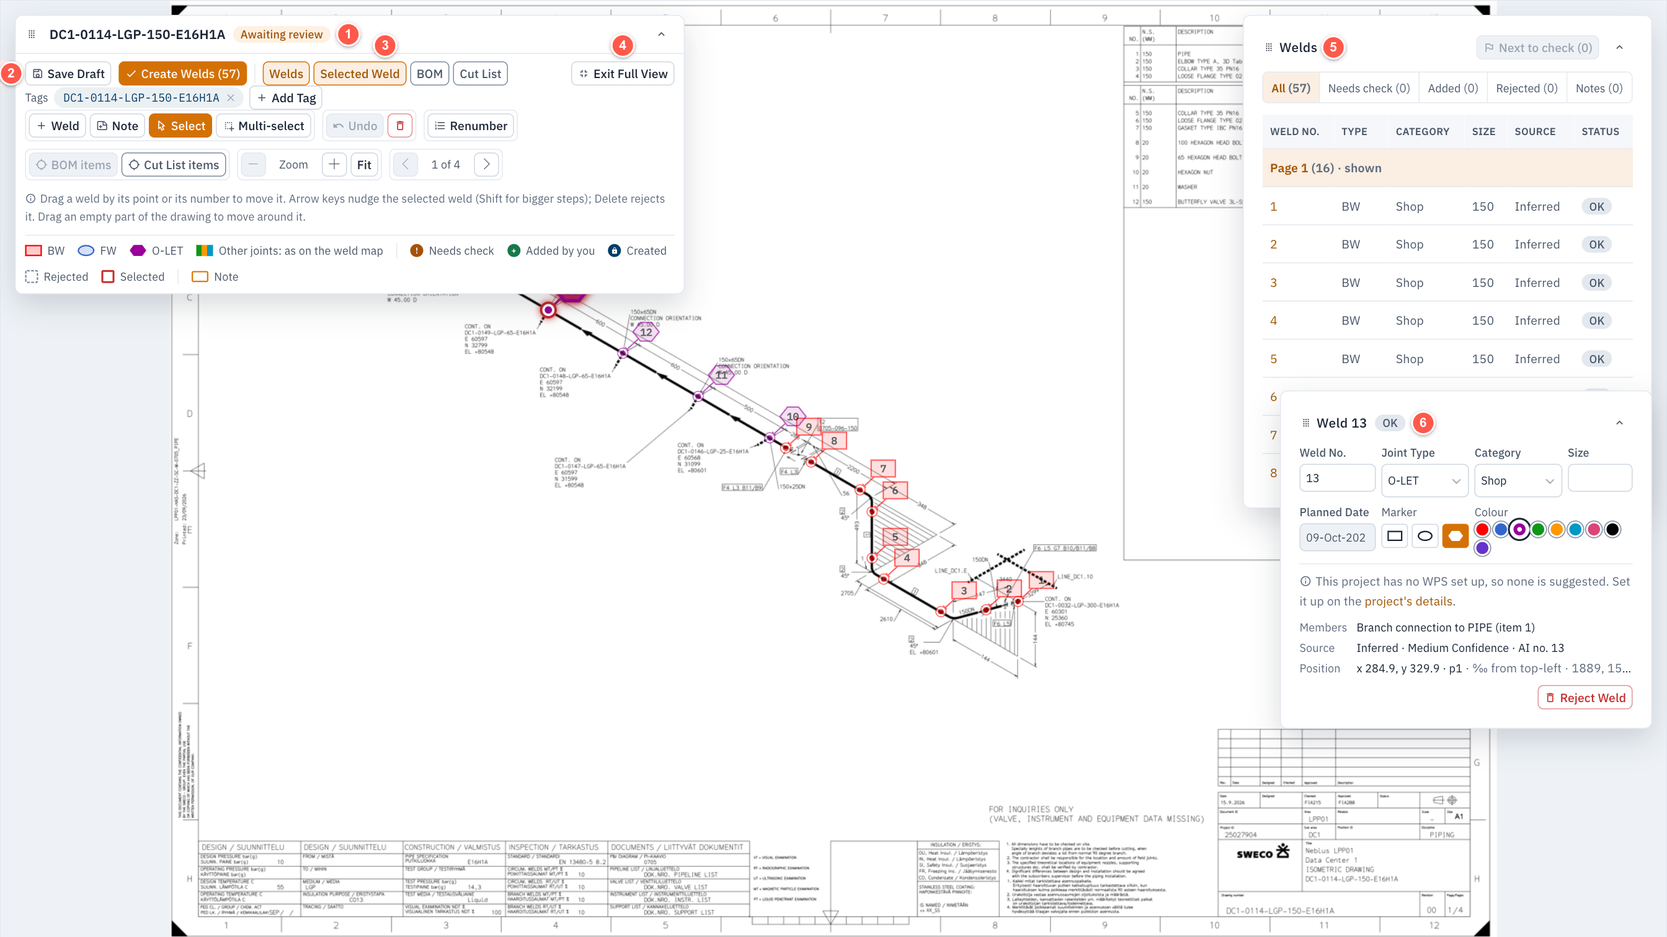Pick the red colour swatch

pos(1482,530)
